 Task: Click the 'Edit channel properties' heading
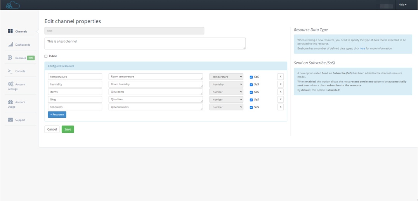tap(73, 22)
